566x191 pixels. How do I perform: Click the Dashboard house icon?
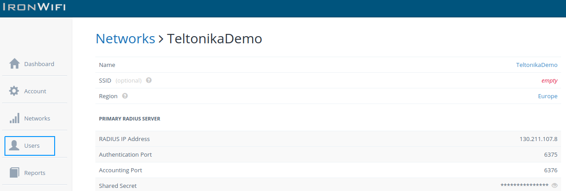[x=14, y=64]
